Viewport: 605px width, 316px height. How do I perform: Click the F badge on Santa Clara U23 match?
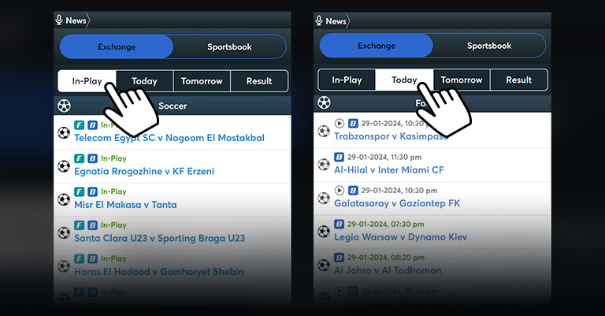[x=79, y=225]
